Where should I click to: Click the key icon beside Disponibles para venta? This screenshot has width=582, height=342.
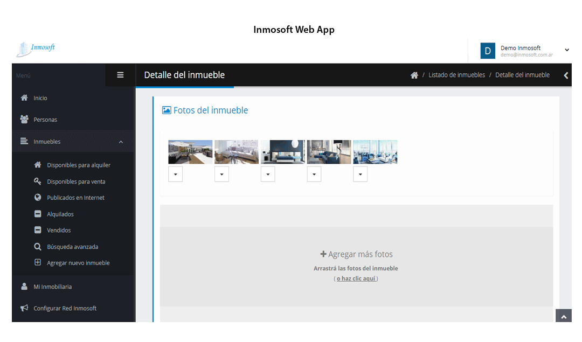coord(38,181)
